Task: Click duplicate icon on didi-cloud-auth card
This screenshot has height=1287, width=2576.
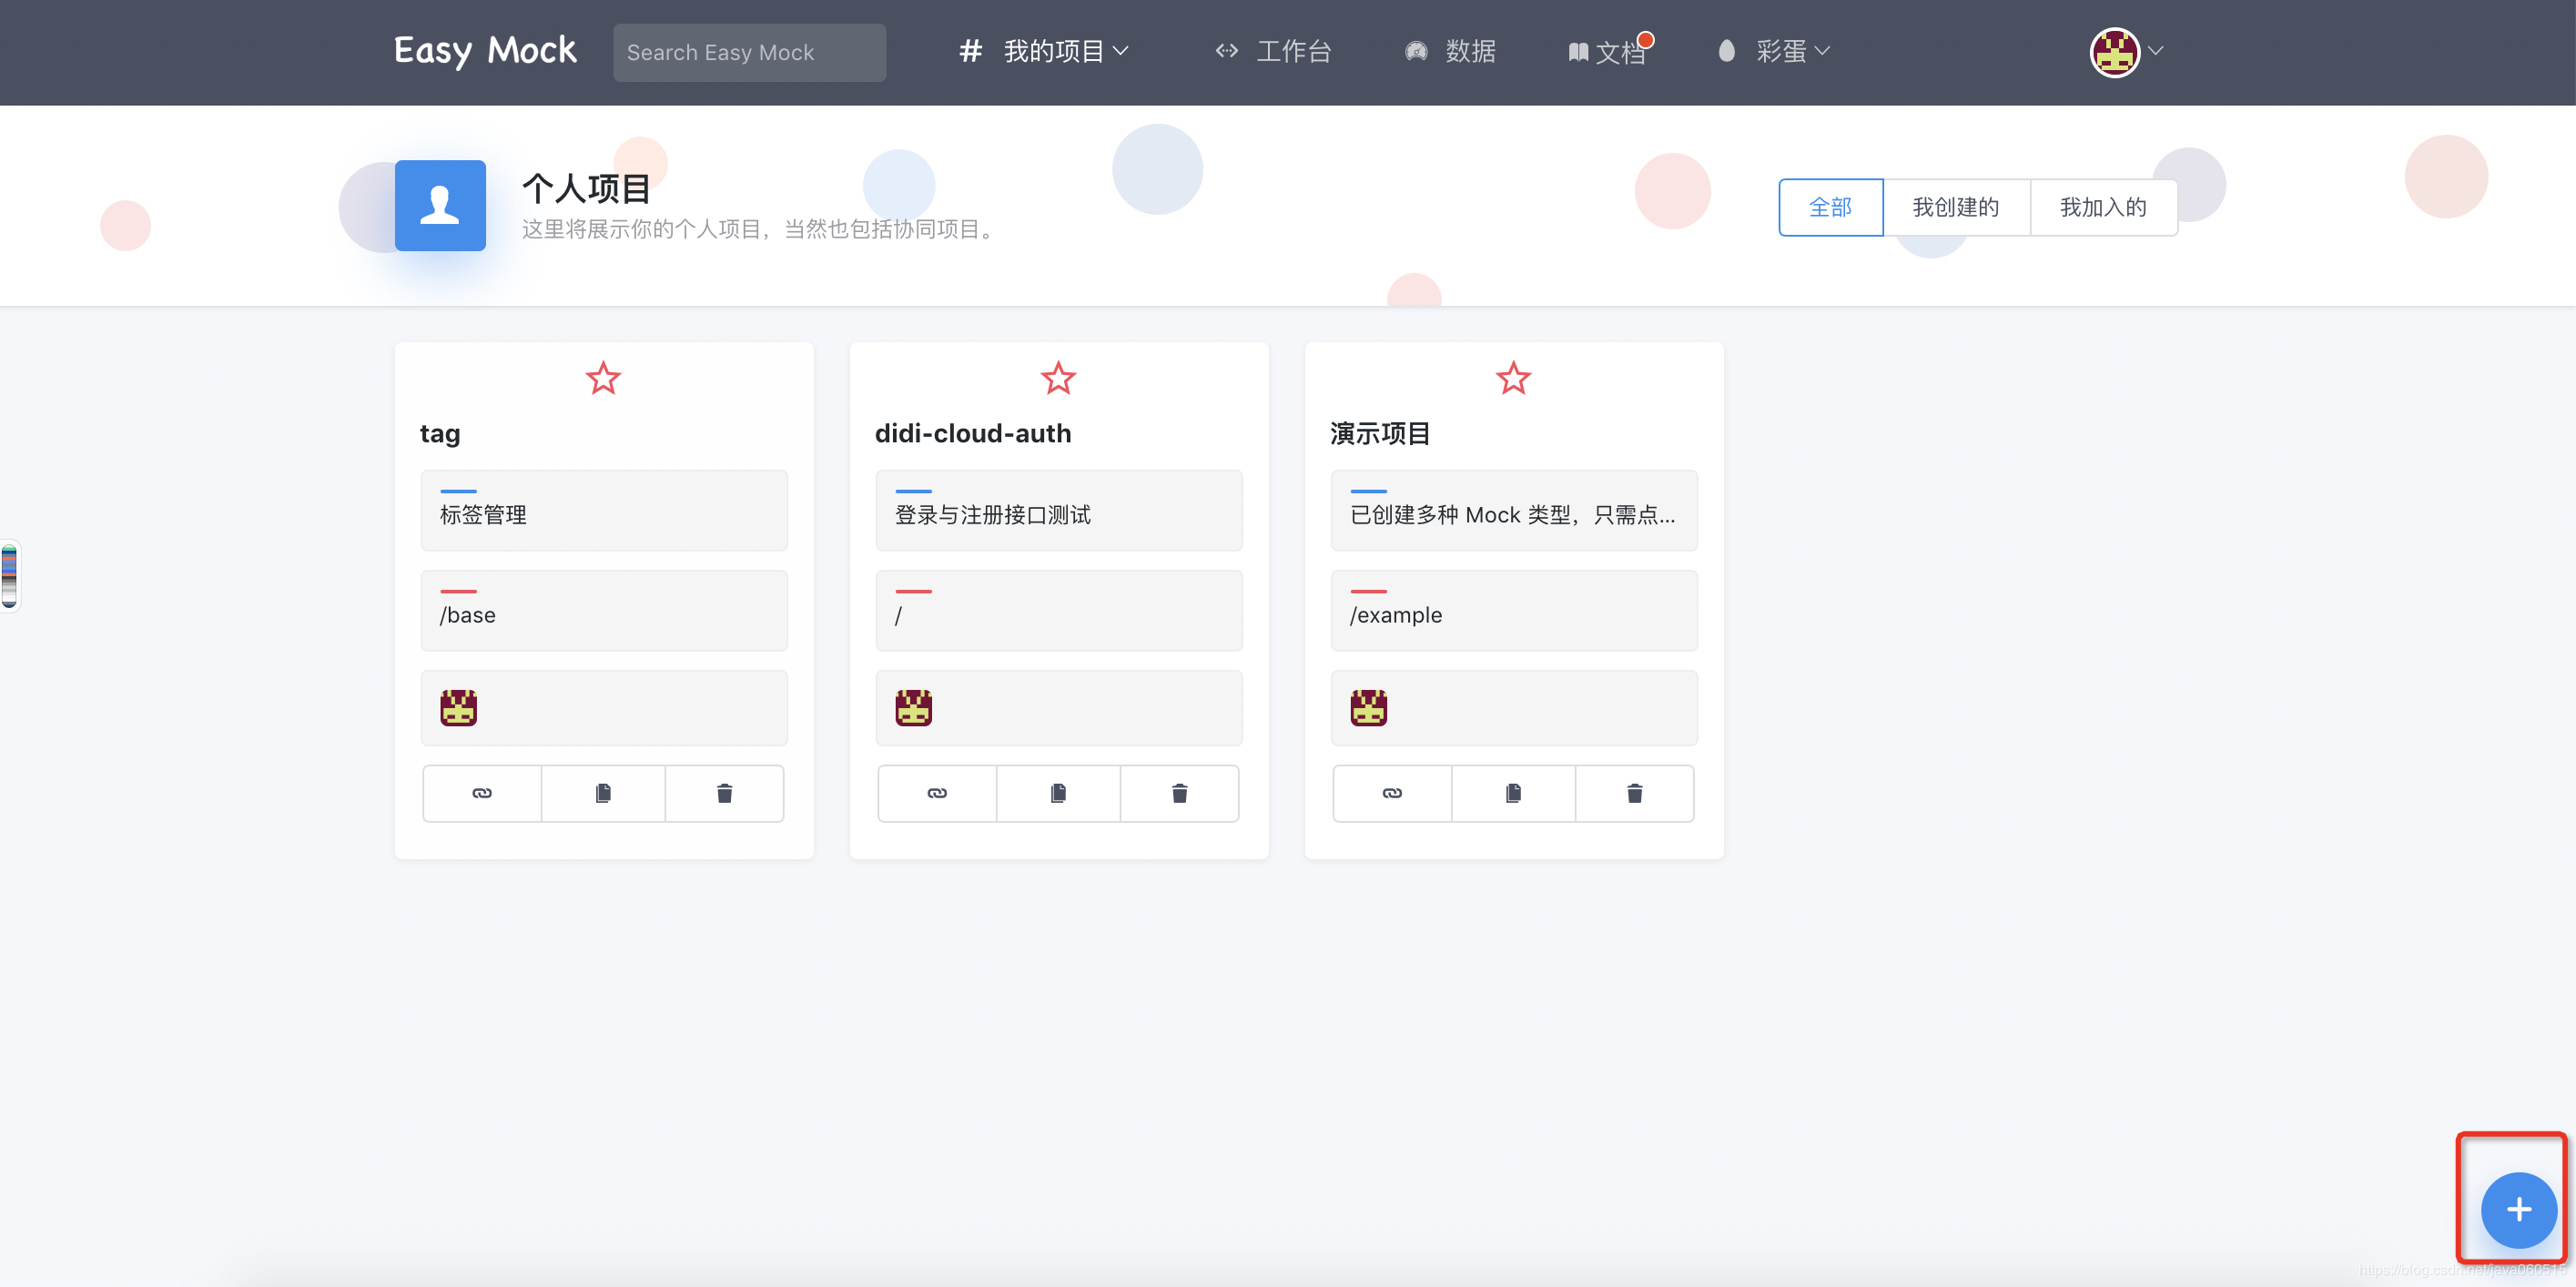Action: pyautogui.click(x=1058, y=793)
